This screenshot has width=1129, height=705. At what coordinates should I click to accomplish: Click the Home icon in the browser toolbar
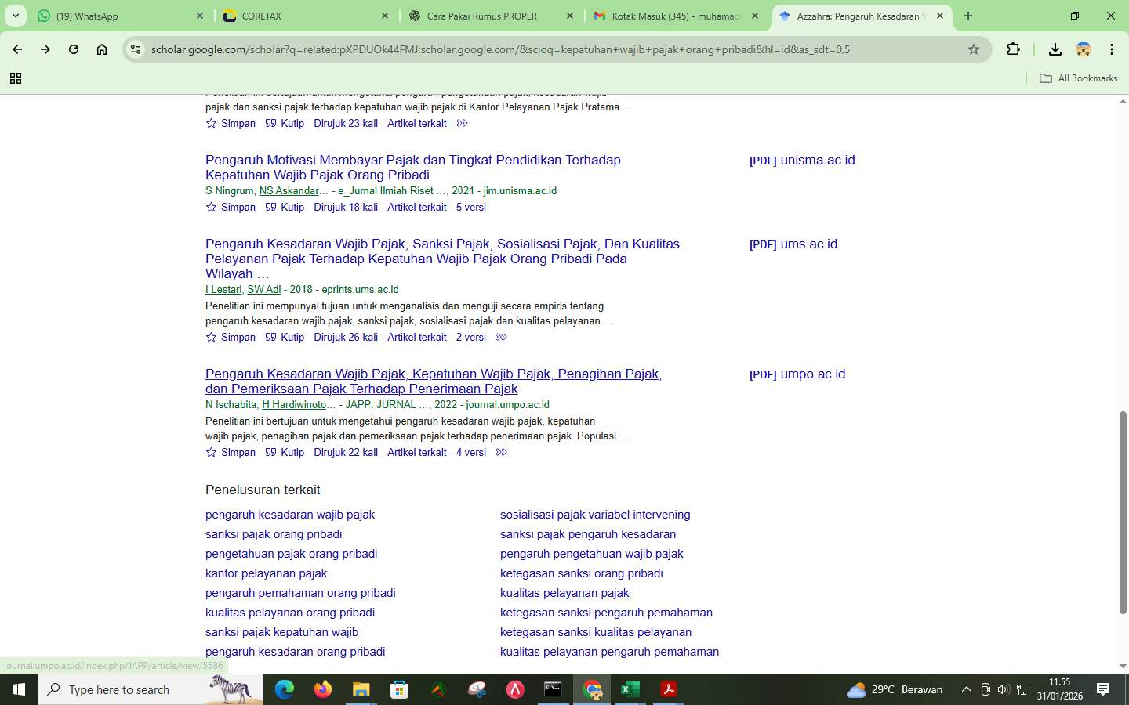102,49
